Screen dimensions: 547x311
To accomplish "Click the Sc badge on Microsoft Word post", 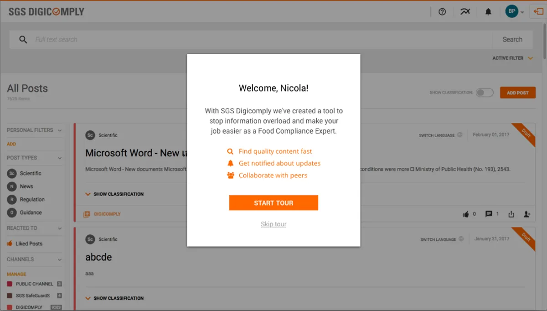I will (90, 135).
